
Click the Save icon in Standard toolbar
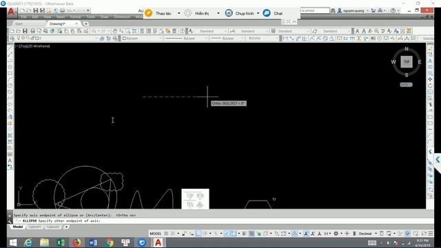[x=25, y=31]
